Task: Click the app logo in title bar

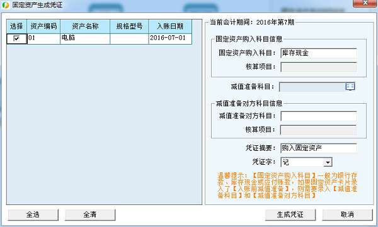Action: (5, 5)
